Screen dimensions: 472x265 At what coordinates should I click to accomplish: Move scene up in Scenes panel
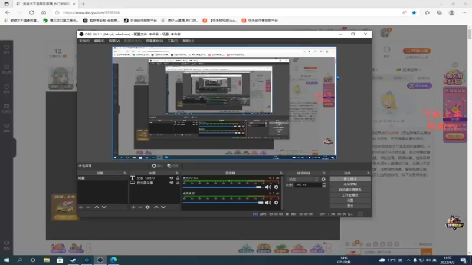pos(97,207)
